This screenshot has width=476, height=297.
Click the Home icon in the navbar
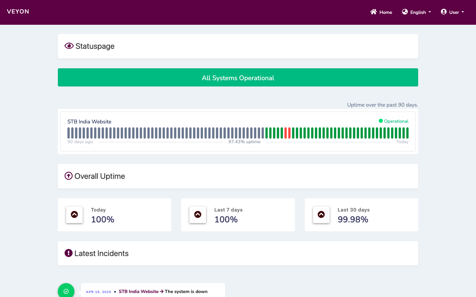click(374, 12)
